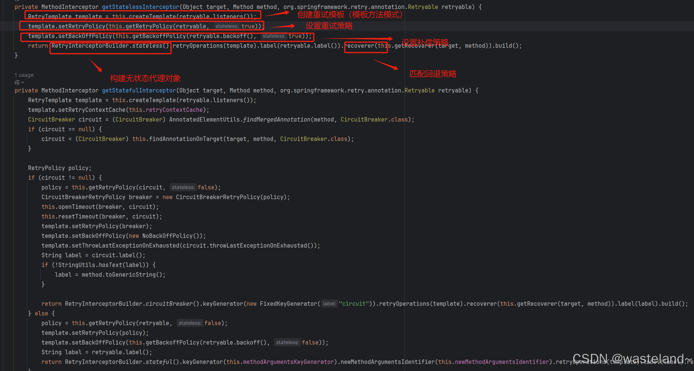Click the "label:" parameter hint near FixedKeyGenerator

pyautogui.click(x=329, y=304)
